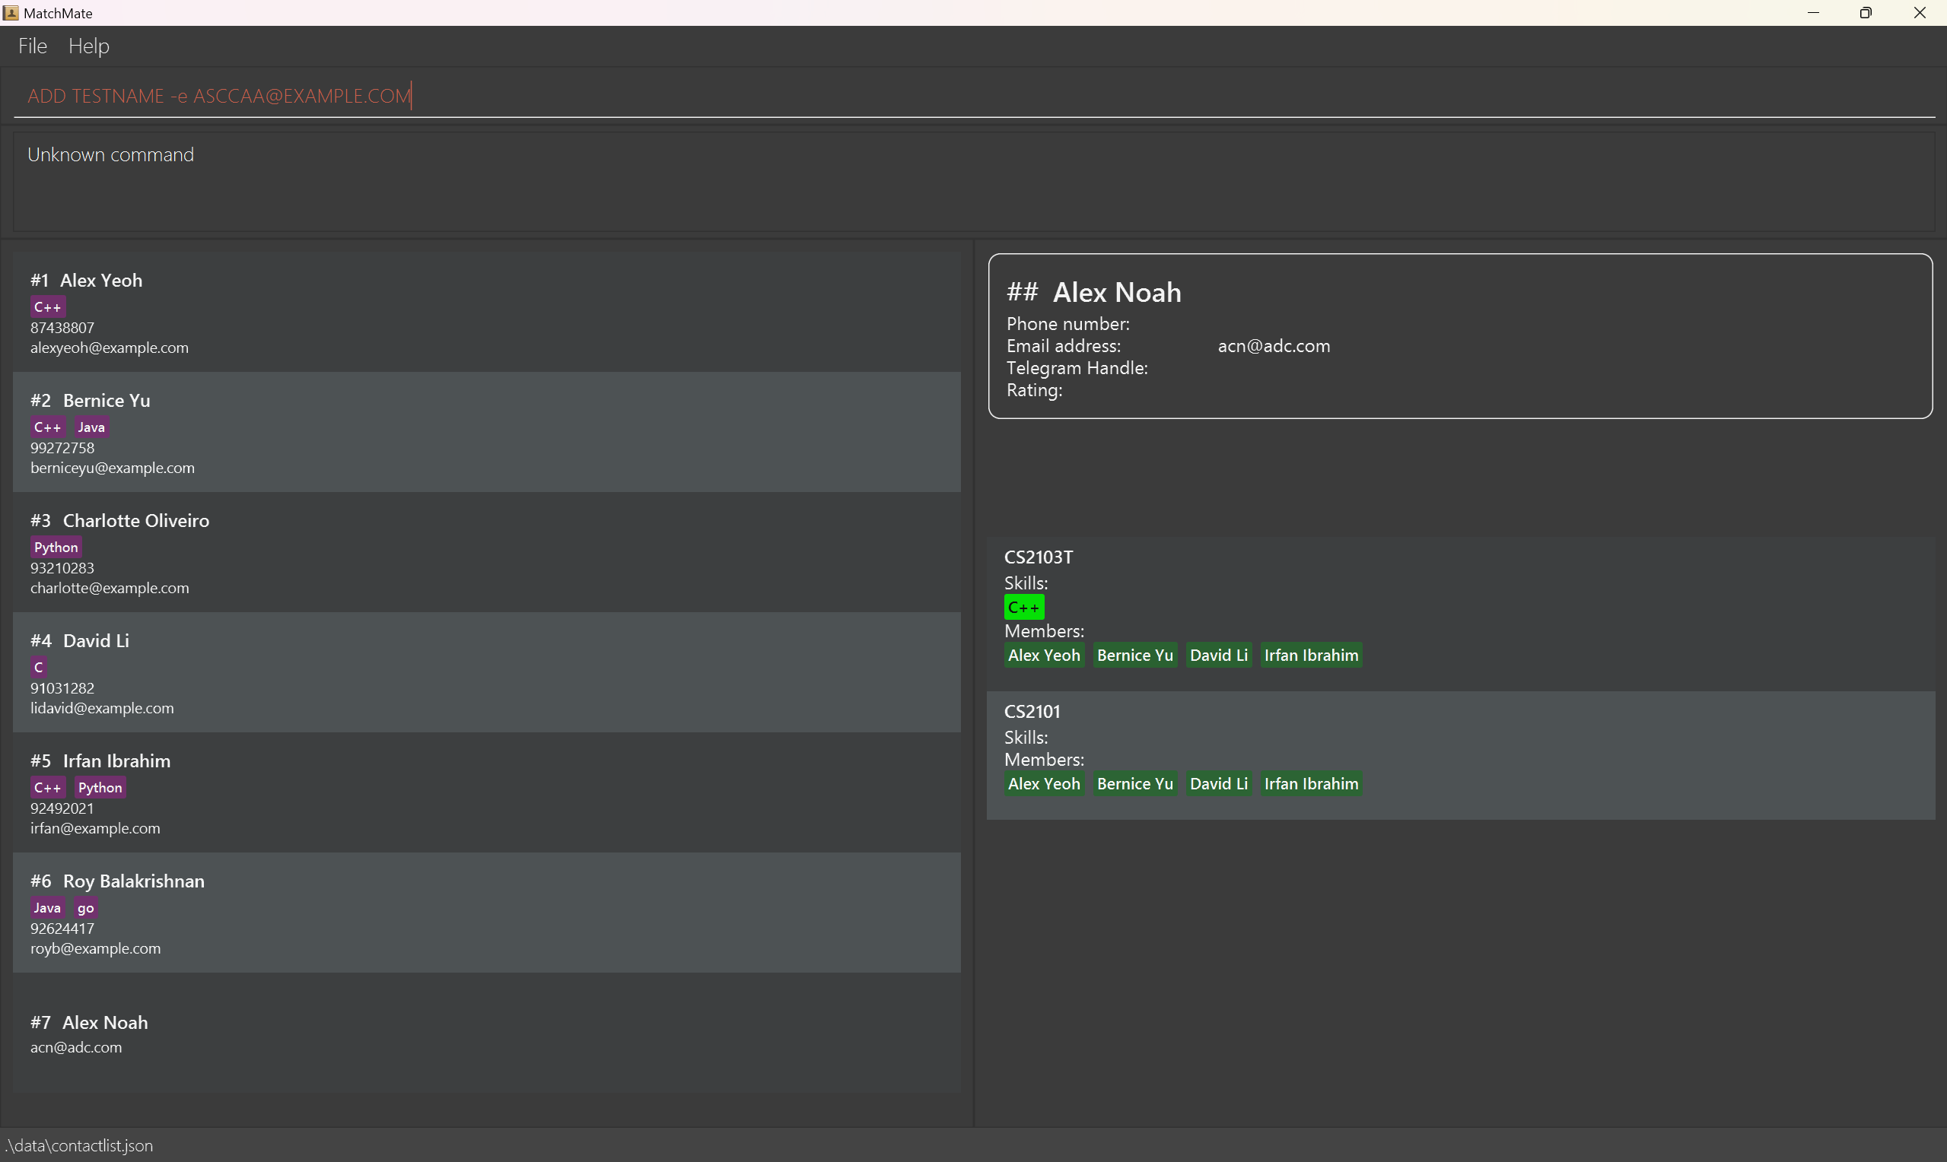Click the green C++ skill in CS2103T
Screen dimensions: 1947x1162
tap(1024, 608)
